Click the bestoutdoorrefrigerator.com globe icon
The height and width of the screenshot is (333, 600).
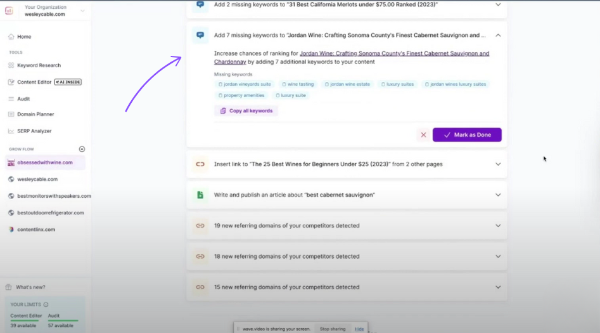point(11,212)
